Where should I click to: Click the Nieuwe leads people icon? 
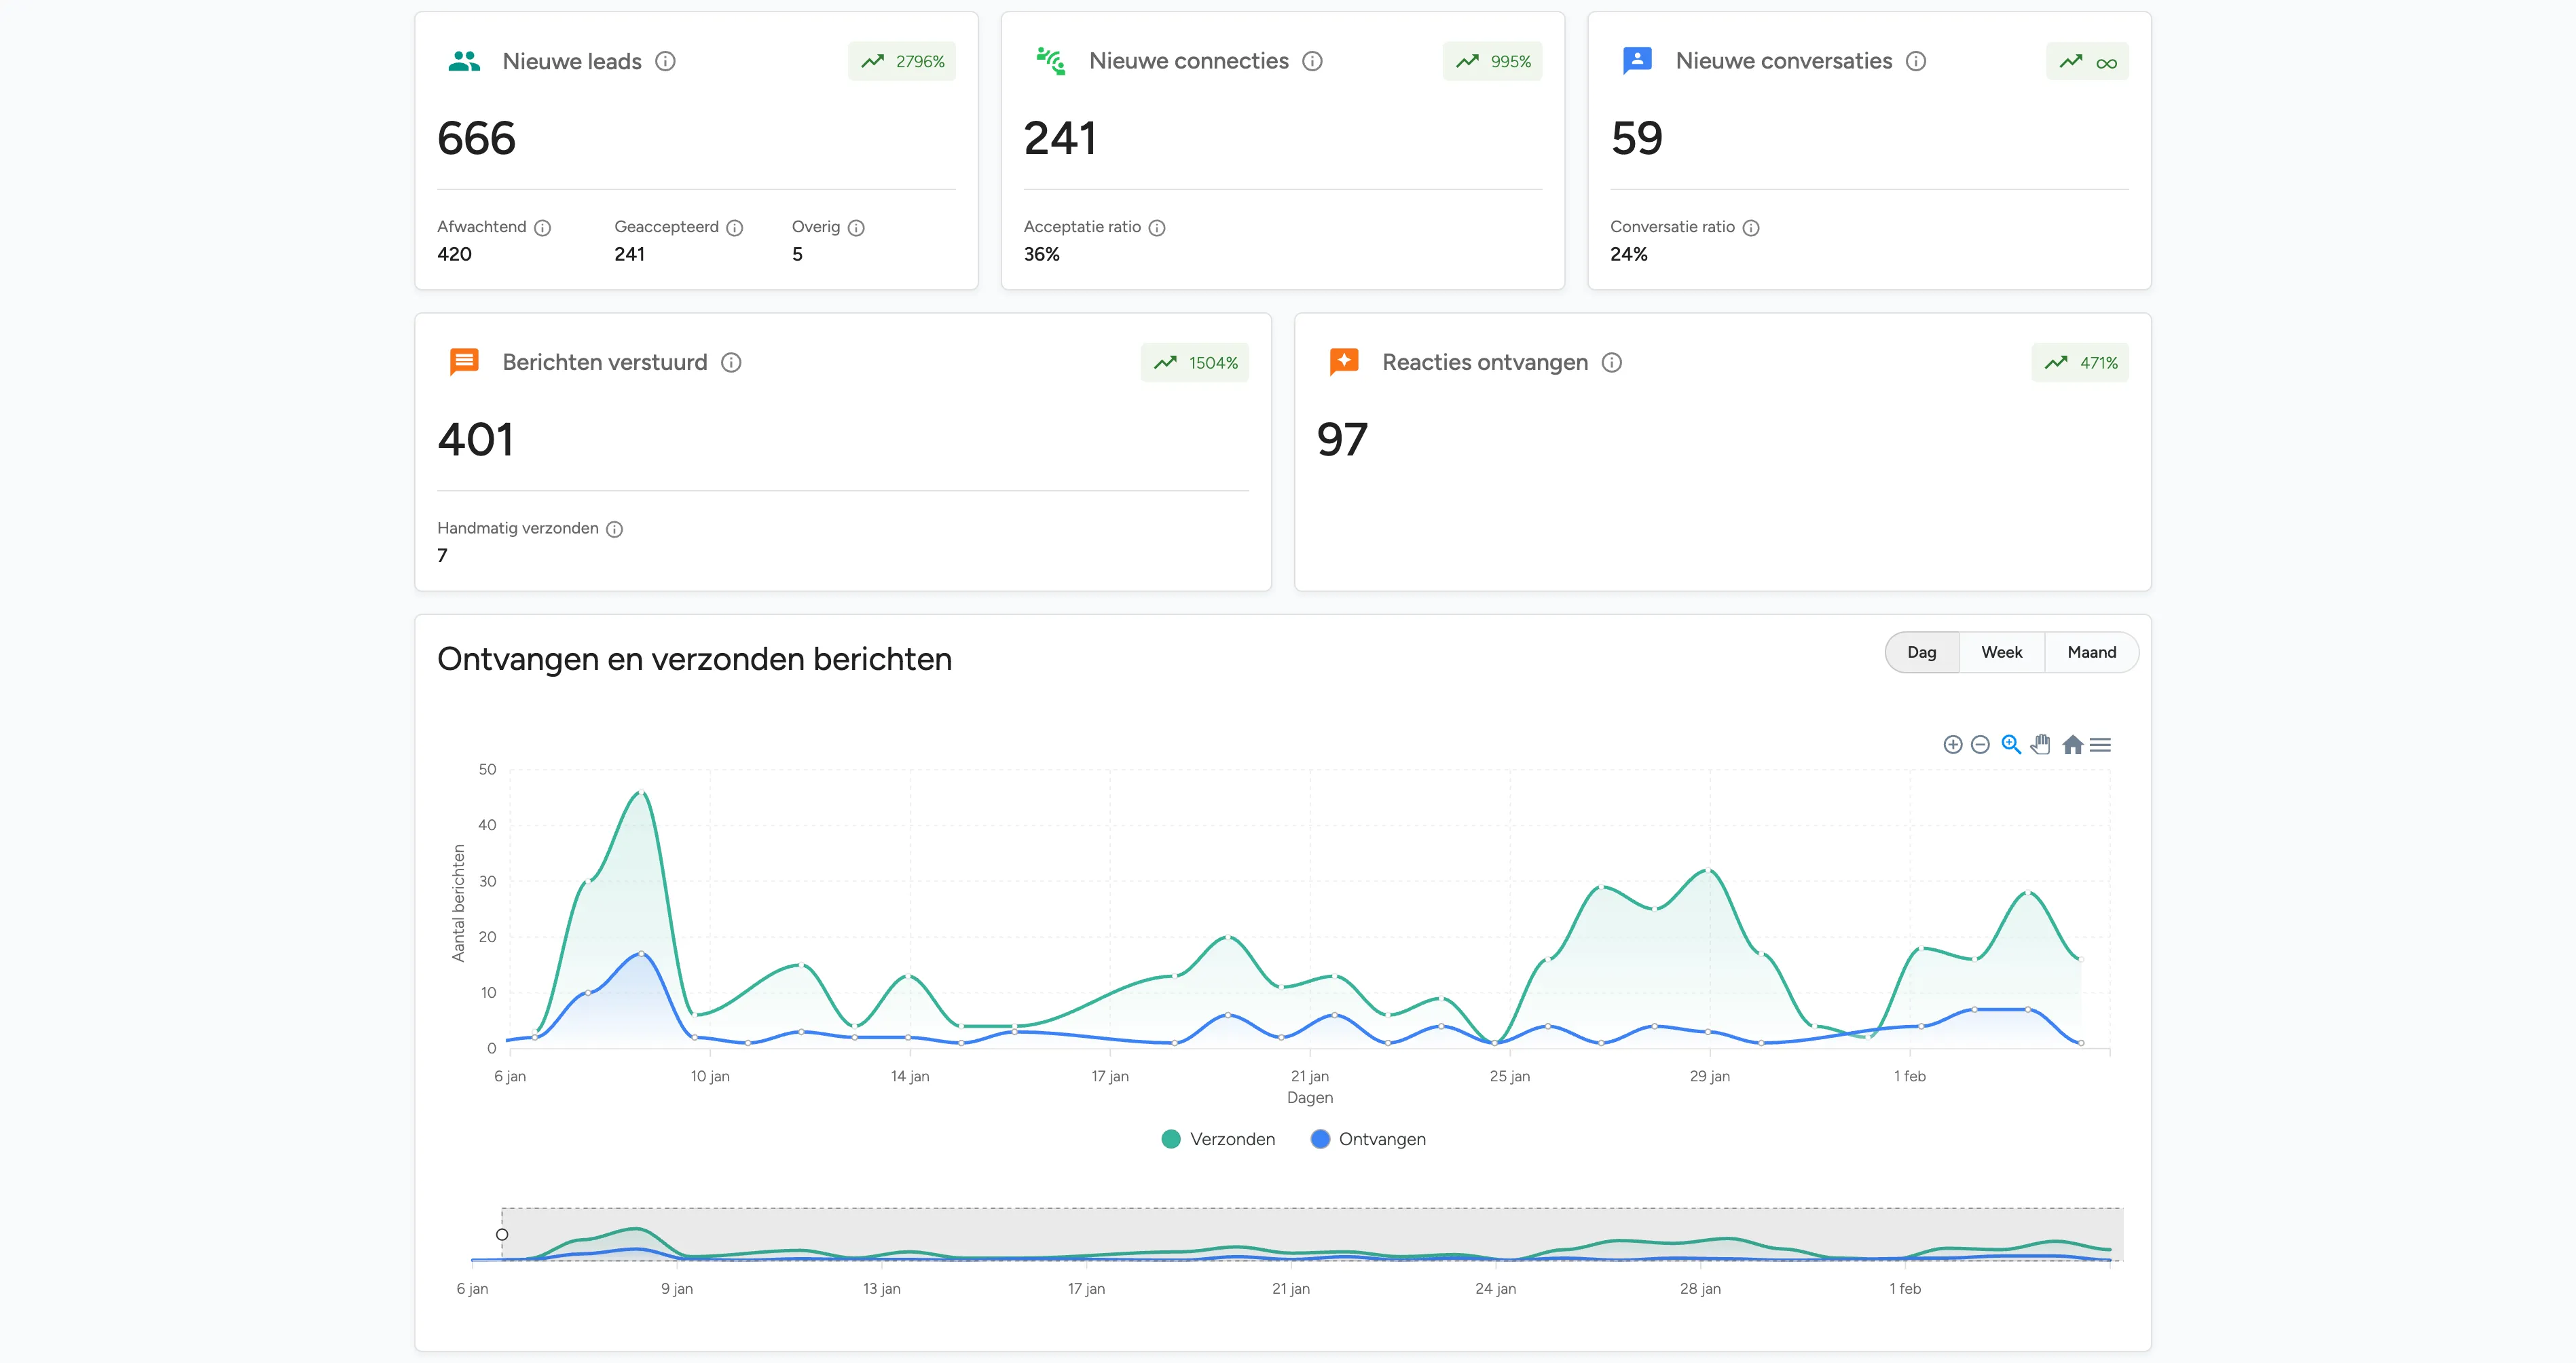click(x=464, y=61)
